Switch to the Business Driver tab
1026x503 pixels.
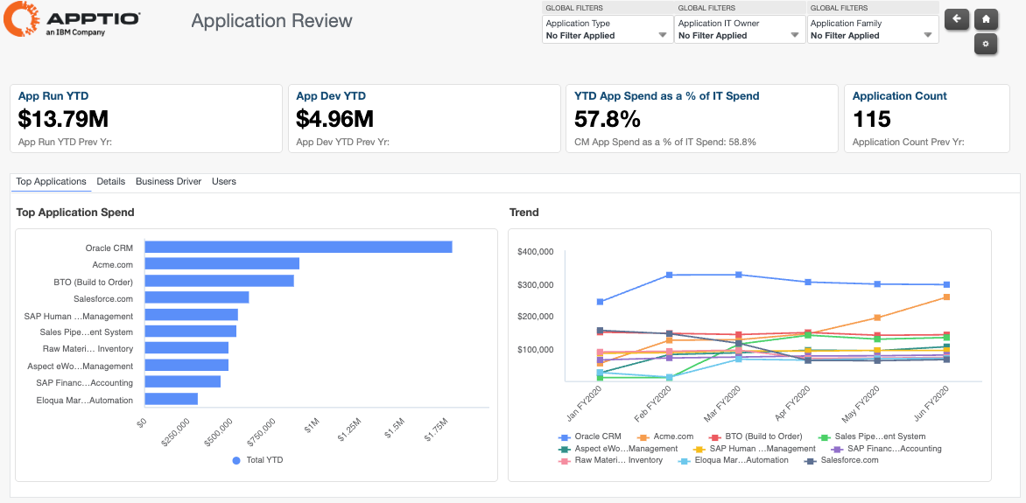point(168,181)
